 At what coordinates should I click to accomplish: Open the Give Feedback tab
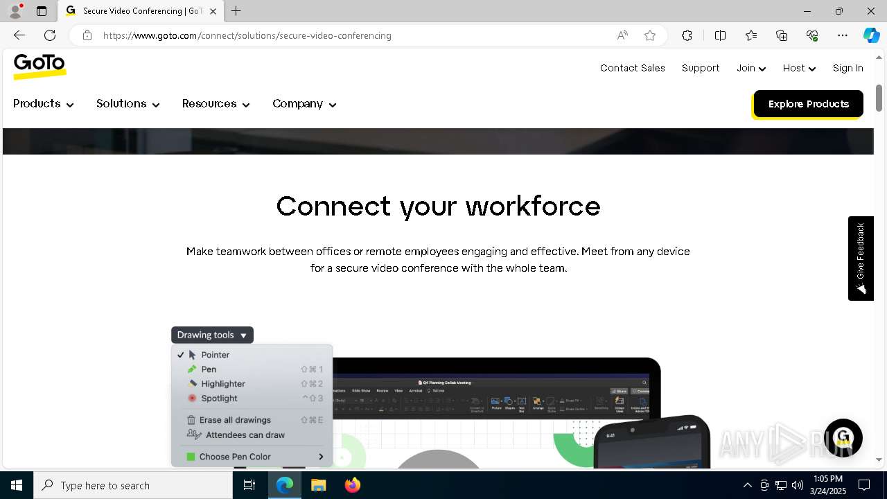(x=861, y=259)
